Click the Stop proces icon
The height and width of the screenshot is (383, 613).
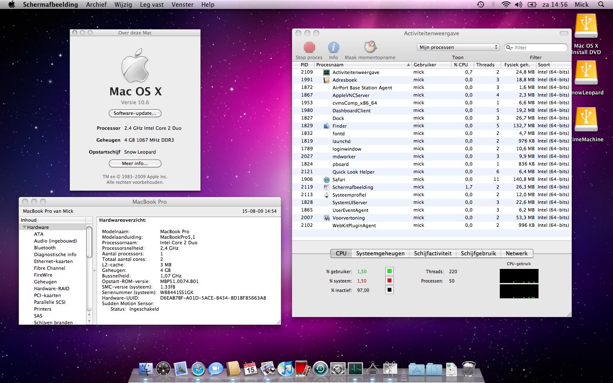pyautogui.click(x=309, y=47)
